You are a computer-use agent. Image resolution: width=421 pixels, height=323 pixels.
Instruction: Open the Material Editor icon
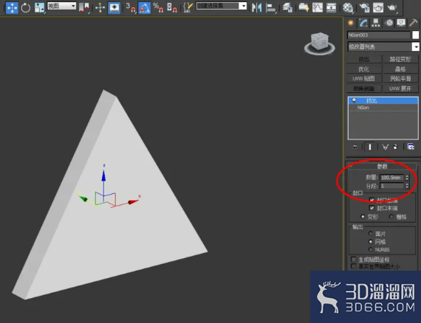tap(348, 7)
